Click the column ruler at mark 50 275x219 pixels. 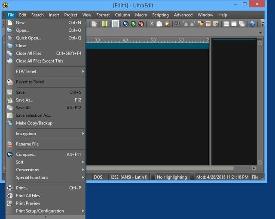pos(153,40)
